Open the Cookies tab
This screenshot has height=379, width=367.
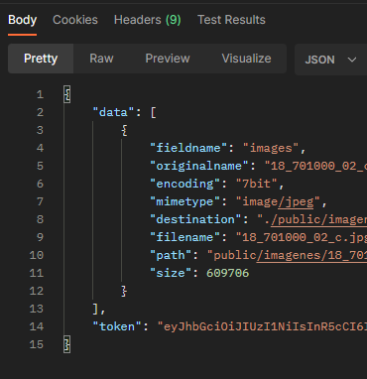point(75,20)
